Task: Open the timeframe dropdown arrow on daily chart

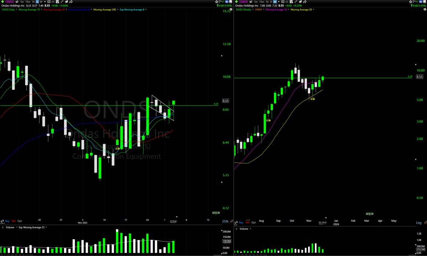Action: [x=45, y=2]
